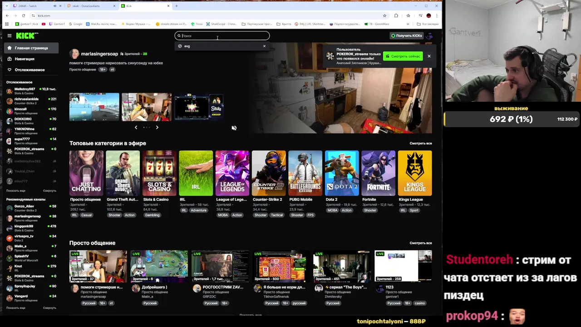Expand followed list with Показать еще

pos(16,191)
